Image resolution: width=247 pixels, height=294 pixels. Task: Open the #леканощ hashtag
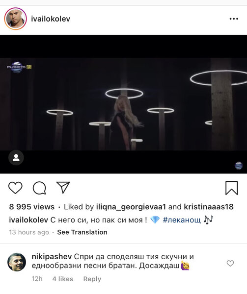coord(182,220)
